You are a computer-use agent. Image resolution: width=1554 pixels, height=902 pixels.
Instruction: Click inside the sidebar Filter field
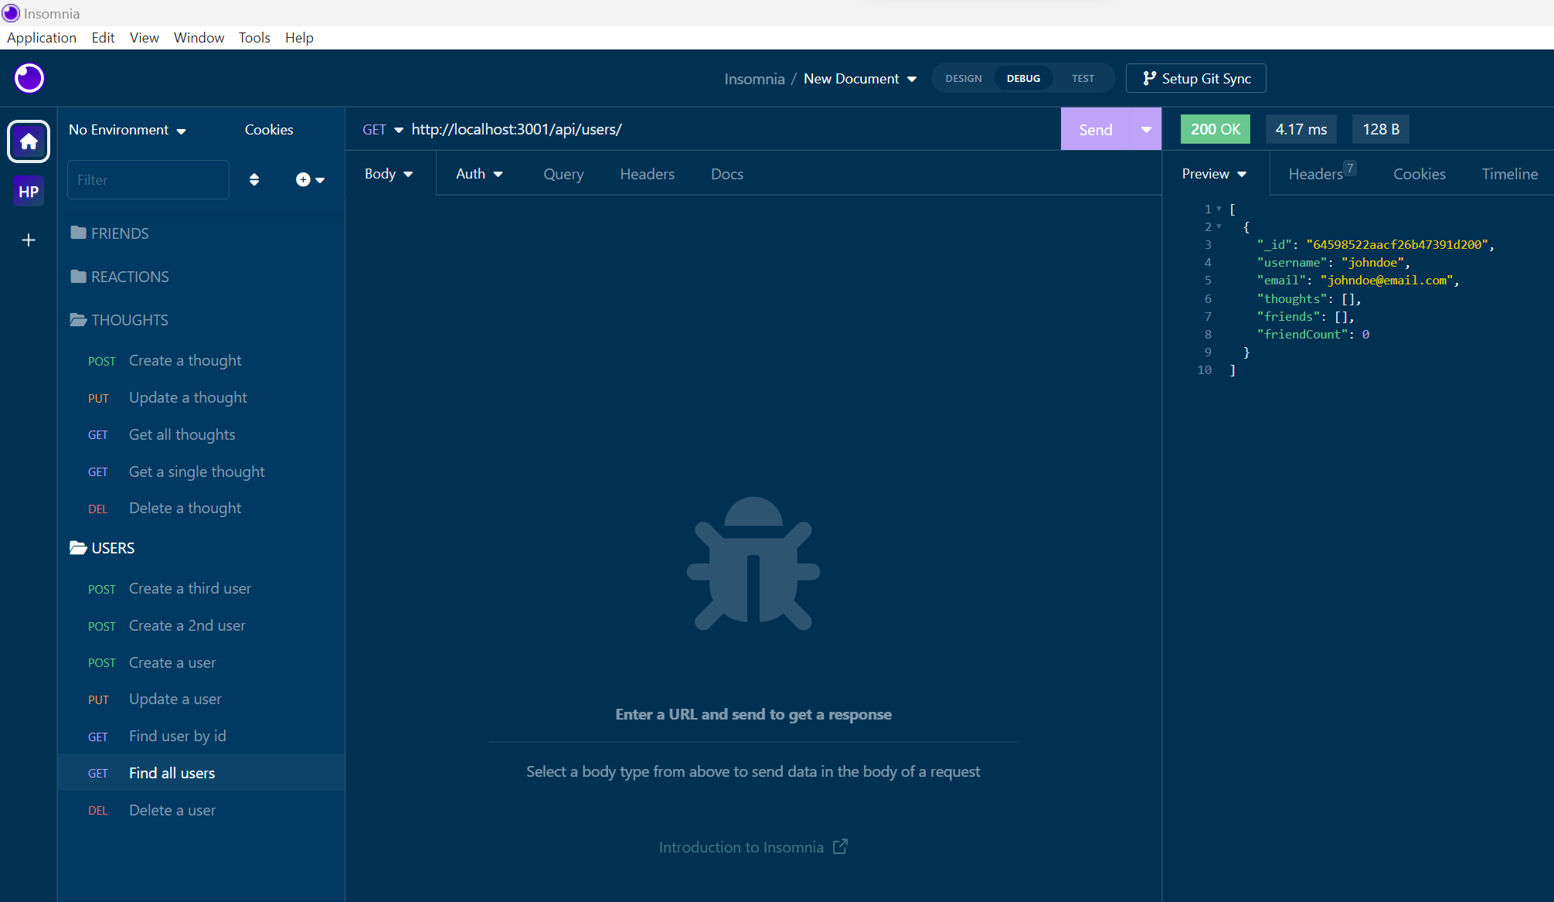coord(148,179)
